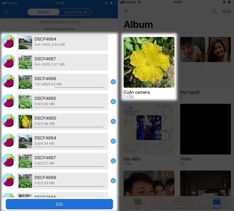This screenshot has height=211, width=234.
Task: Cancel the queued DSCF4667 transfer
Action: (x=113, y=161)
